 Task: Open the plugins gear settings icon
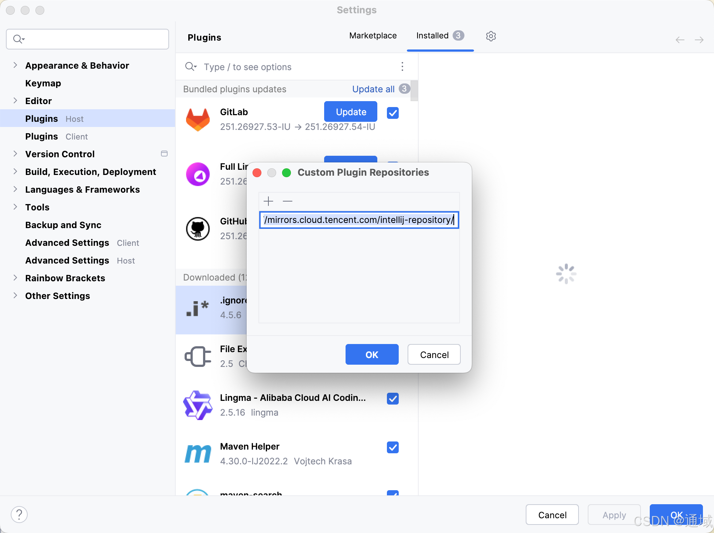491,36
